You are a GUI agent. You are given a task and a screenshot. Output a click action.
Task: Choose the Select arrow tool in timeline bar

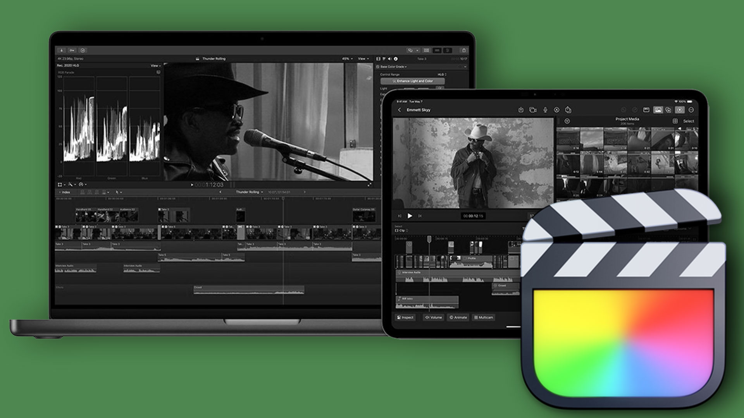(x=117, y=192)
